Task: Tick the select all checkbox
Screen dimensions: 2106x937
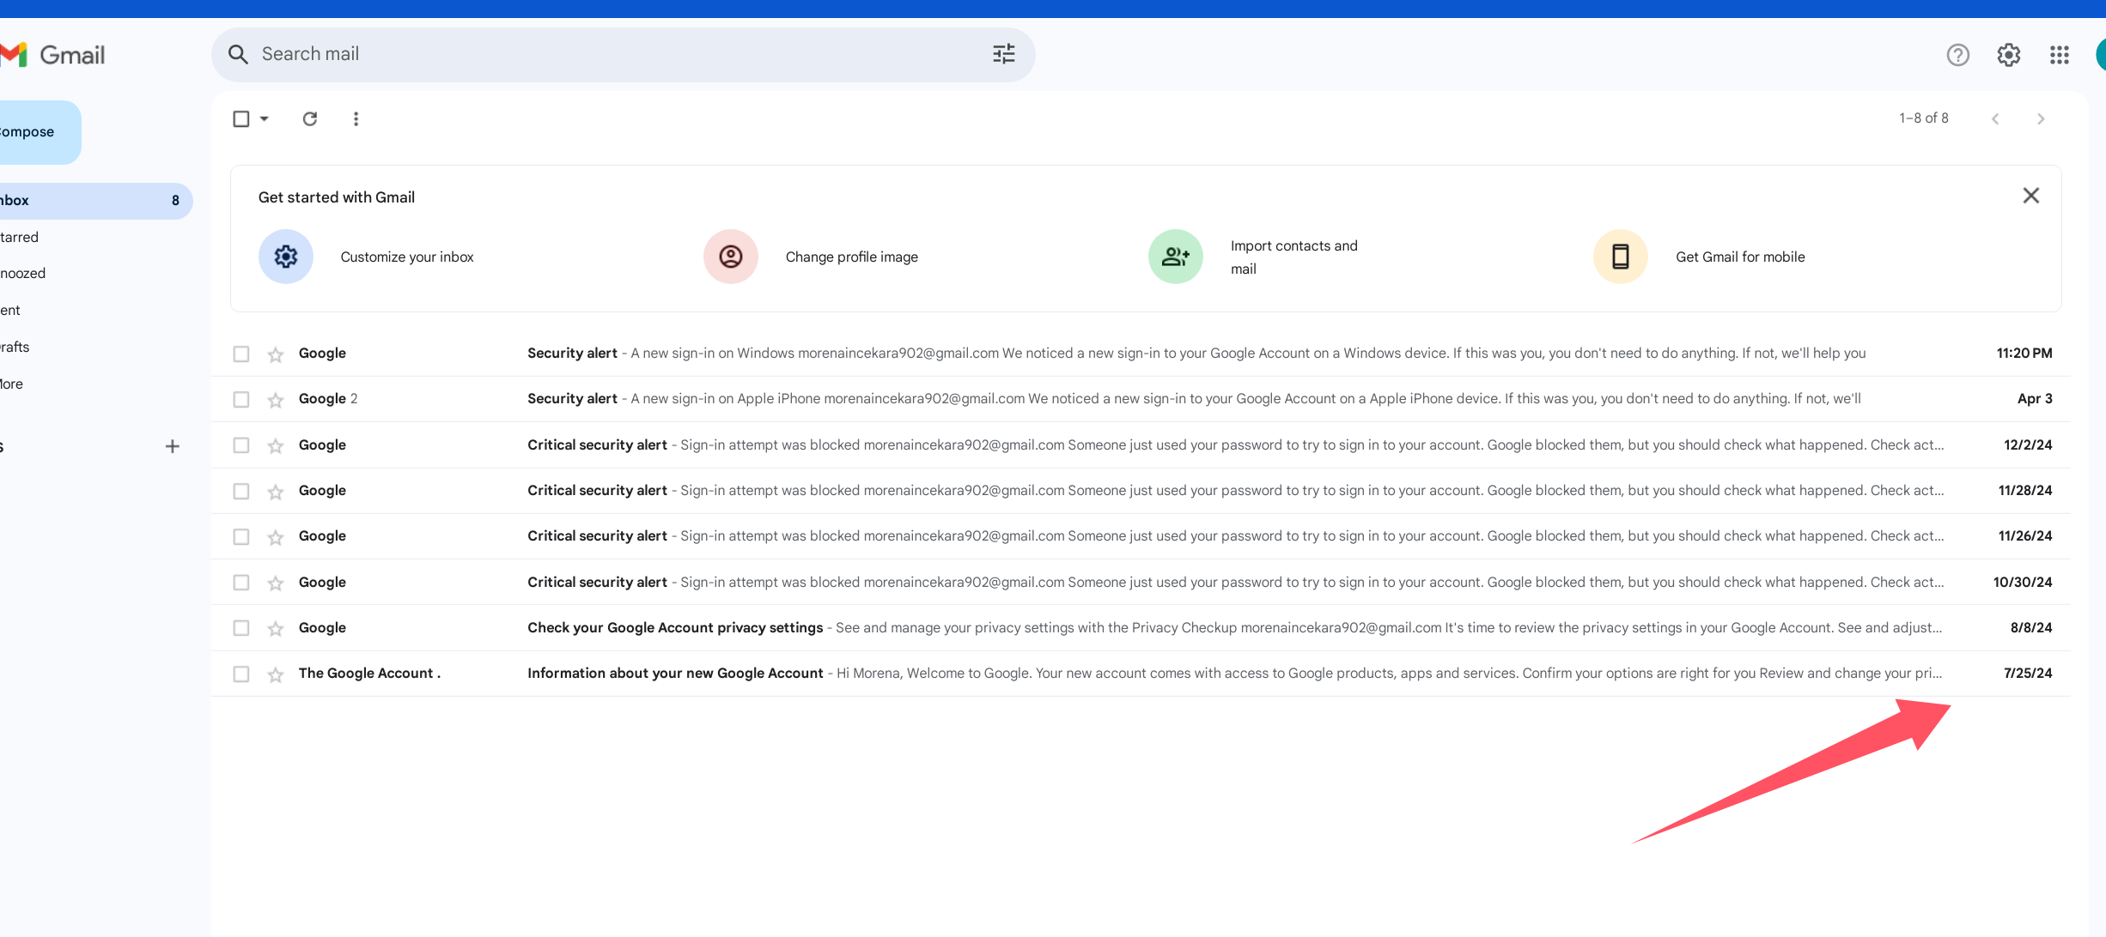Action: point(241,118)
